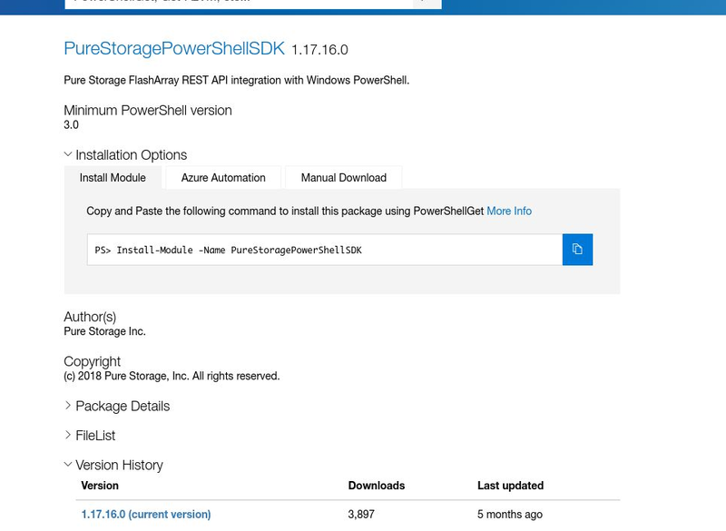Collapse the Installation Options section
The width and height of the screenshot is (726, 531).
point(125,154)
